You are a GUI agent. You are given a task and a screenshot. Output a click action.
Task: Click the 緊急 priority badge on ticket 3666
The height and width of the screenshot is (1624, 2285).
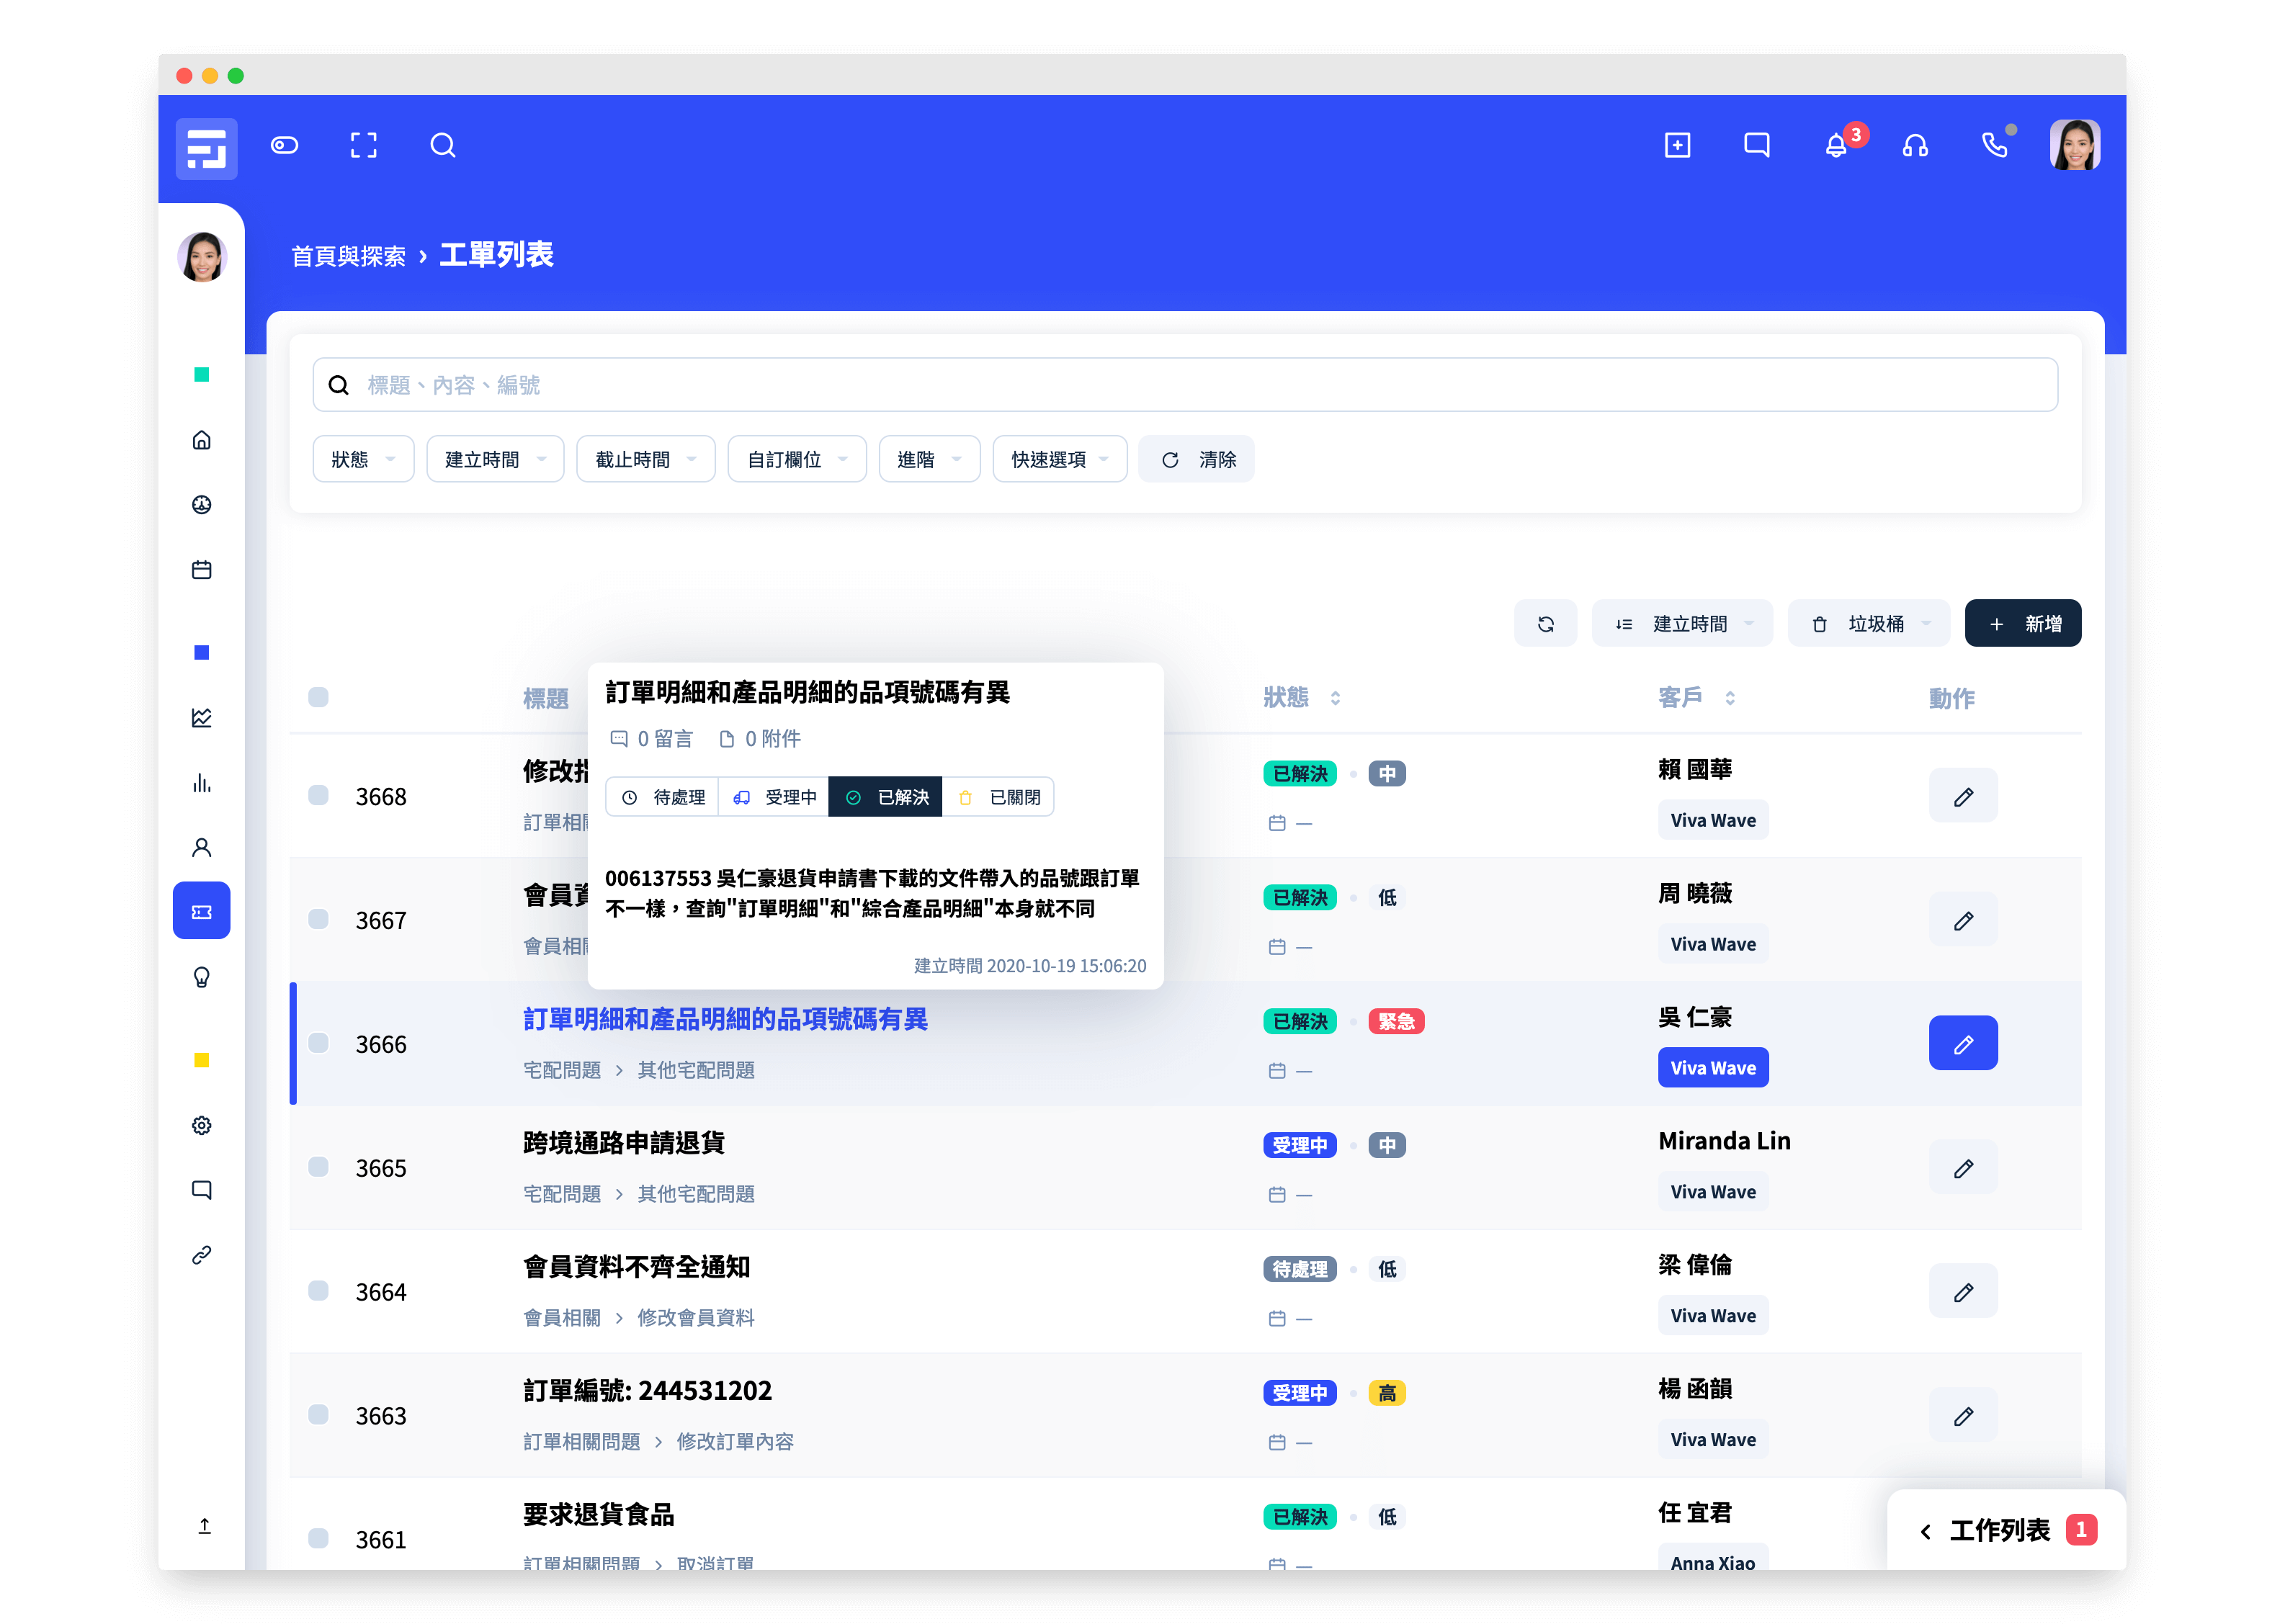[x=1396, y=1022]
